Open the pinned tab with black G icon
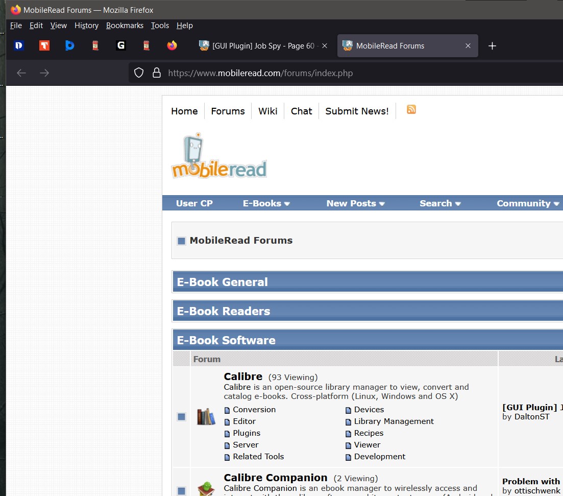This screenshot has height=496, width=563. click(121, 45)
